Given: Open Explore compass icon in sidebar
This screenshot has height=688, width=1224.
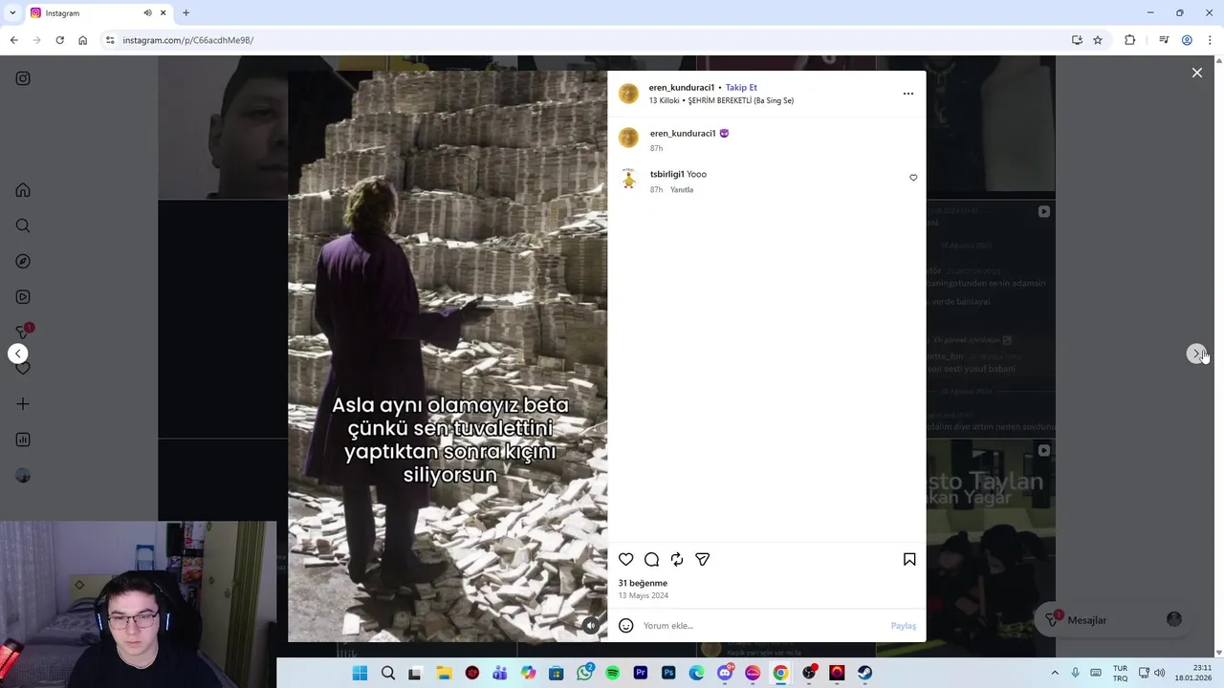Looking at the screenshot, I should (x=23, y=261).
